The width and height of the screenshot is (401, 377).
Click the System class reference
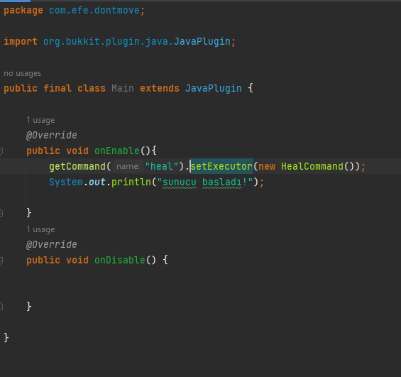coord(66,182)
